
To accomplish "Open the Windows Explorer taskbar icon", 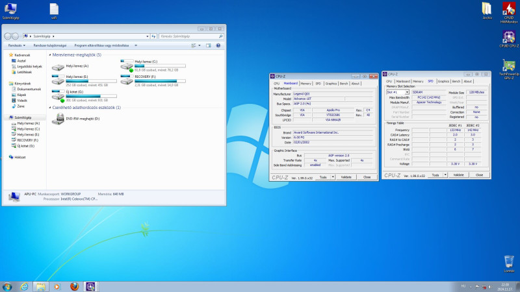I will tap(41, 286).
